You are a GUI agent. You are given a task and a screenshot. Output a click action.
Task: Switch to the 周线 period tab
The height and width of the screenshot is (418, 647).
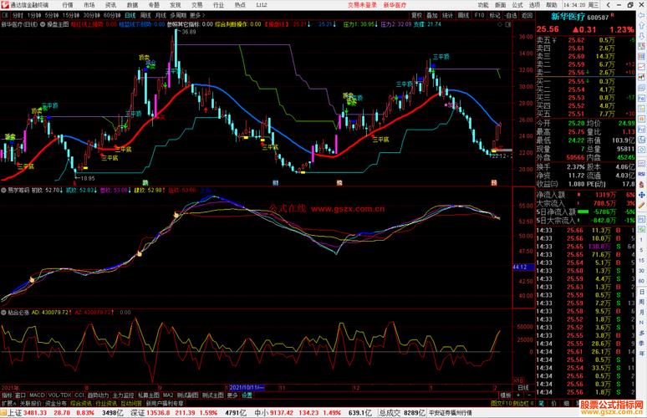click(x=145, y=15)
